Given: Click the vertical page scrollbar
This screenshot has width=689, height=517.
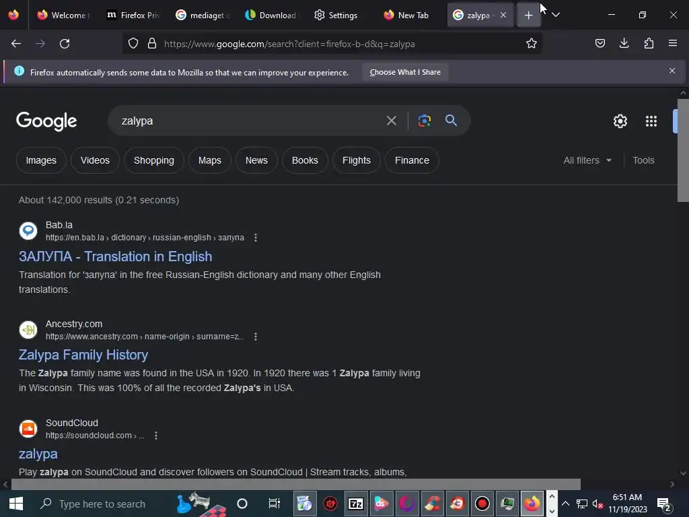Looking at the screenshot, I should click(683, 149).
